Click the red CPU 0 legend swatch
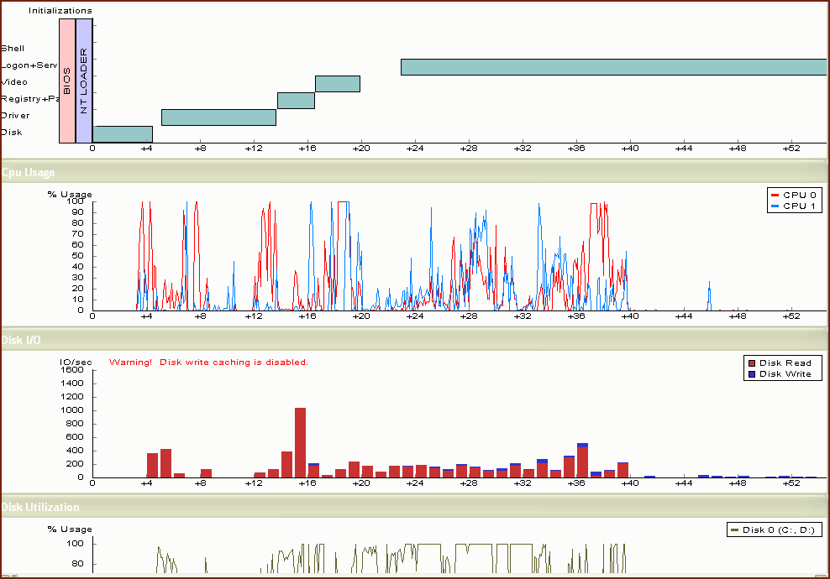The height and width of the screenshot is (579, 830). click(x=775, y=195)
